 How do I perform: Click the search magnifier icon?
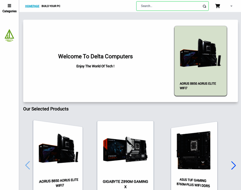pos(204,6)
